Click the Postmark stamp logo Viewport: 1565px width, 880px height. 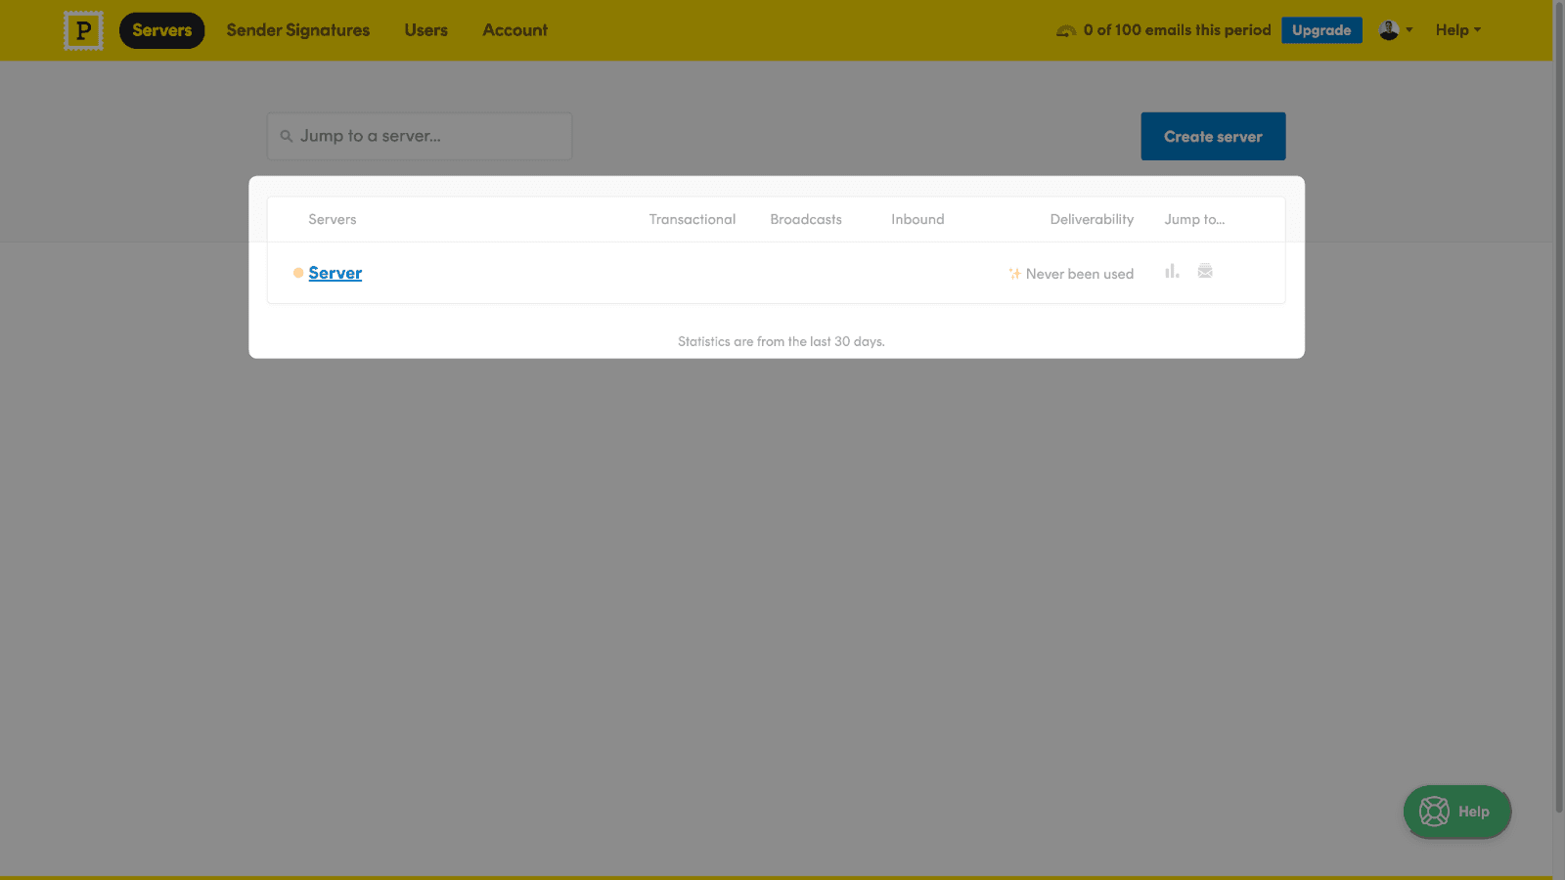coord(83,30)
